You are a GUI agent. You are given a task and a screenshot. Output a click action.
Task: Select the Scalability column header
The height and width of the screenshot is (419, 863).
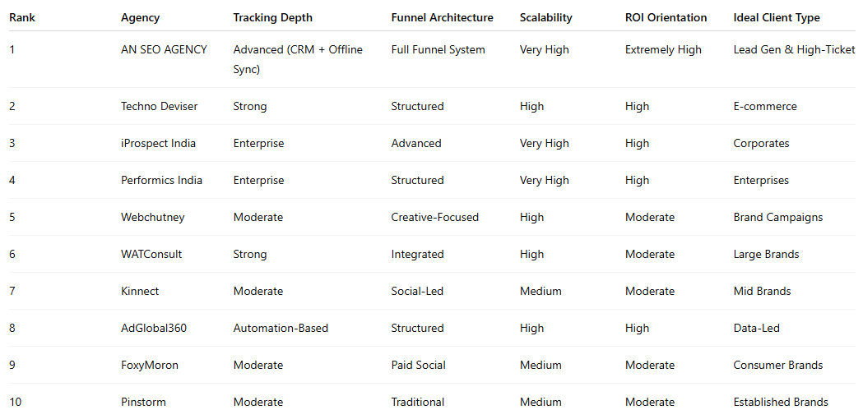(545, 17)
